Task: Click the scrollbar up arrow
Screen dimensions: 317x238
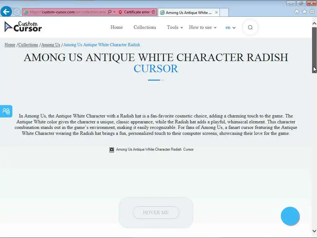Action: 314,24
